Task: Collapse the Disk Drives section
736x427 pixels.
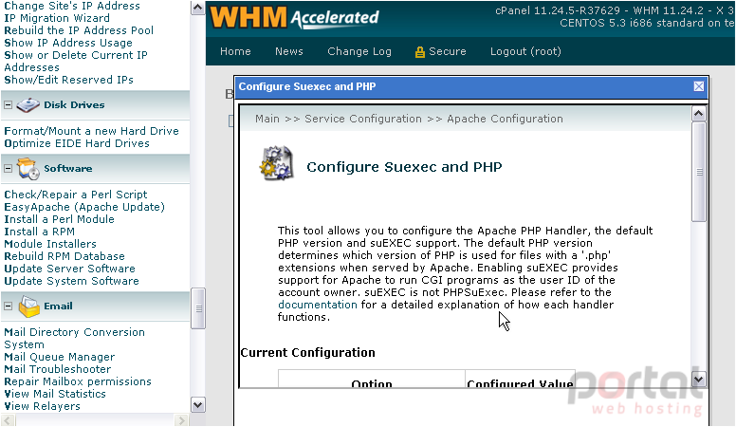Action: tap(8, 104)
